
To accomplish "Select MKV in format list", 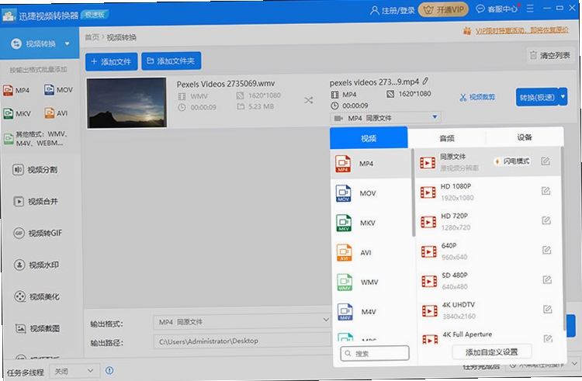I will coord(372,223).
